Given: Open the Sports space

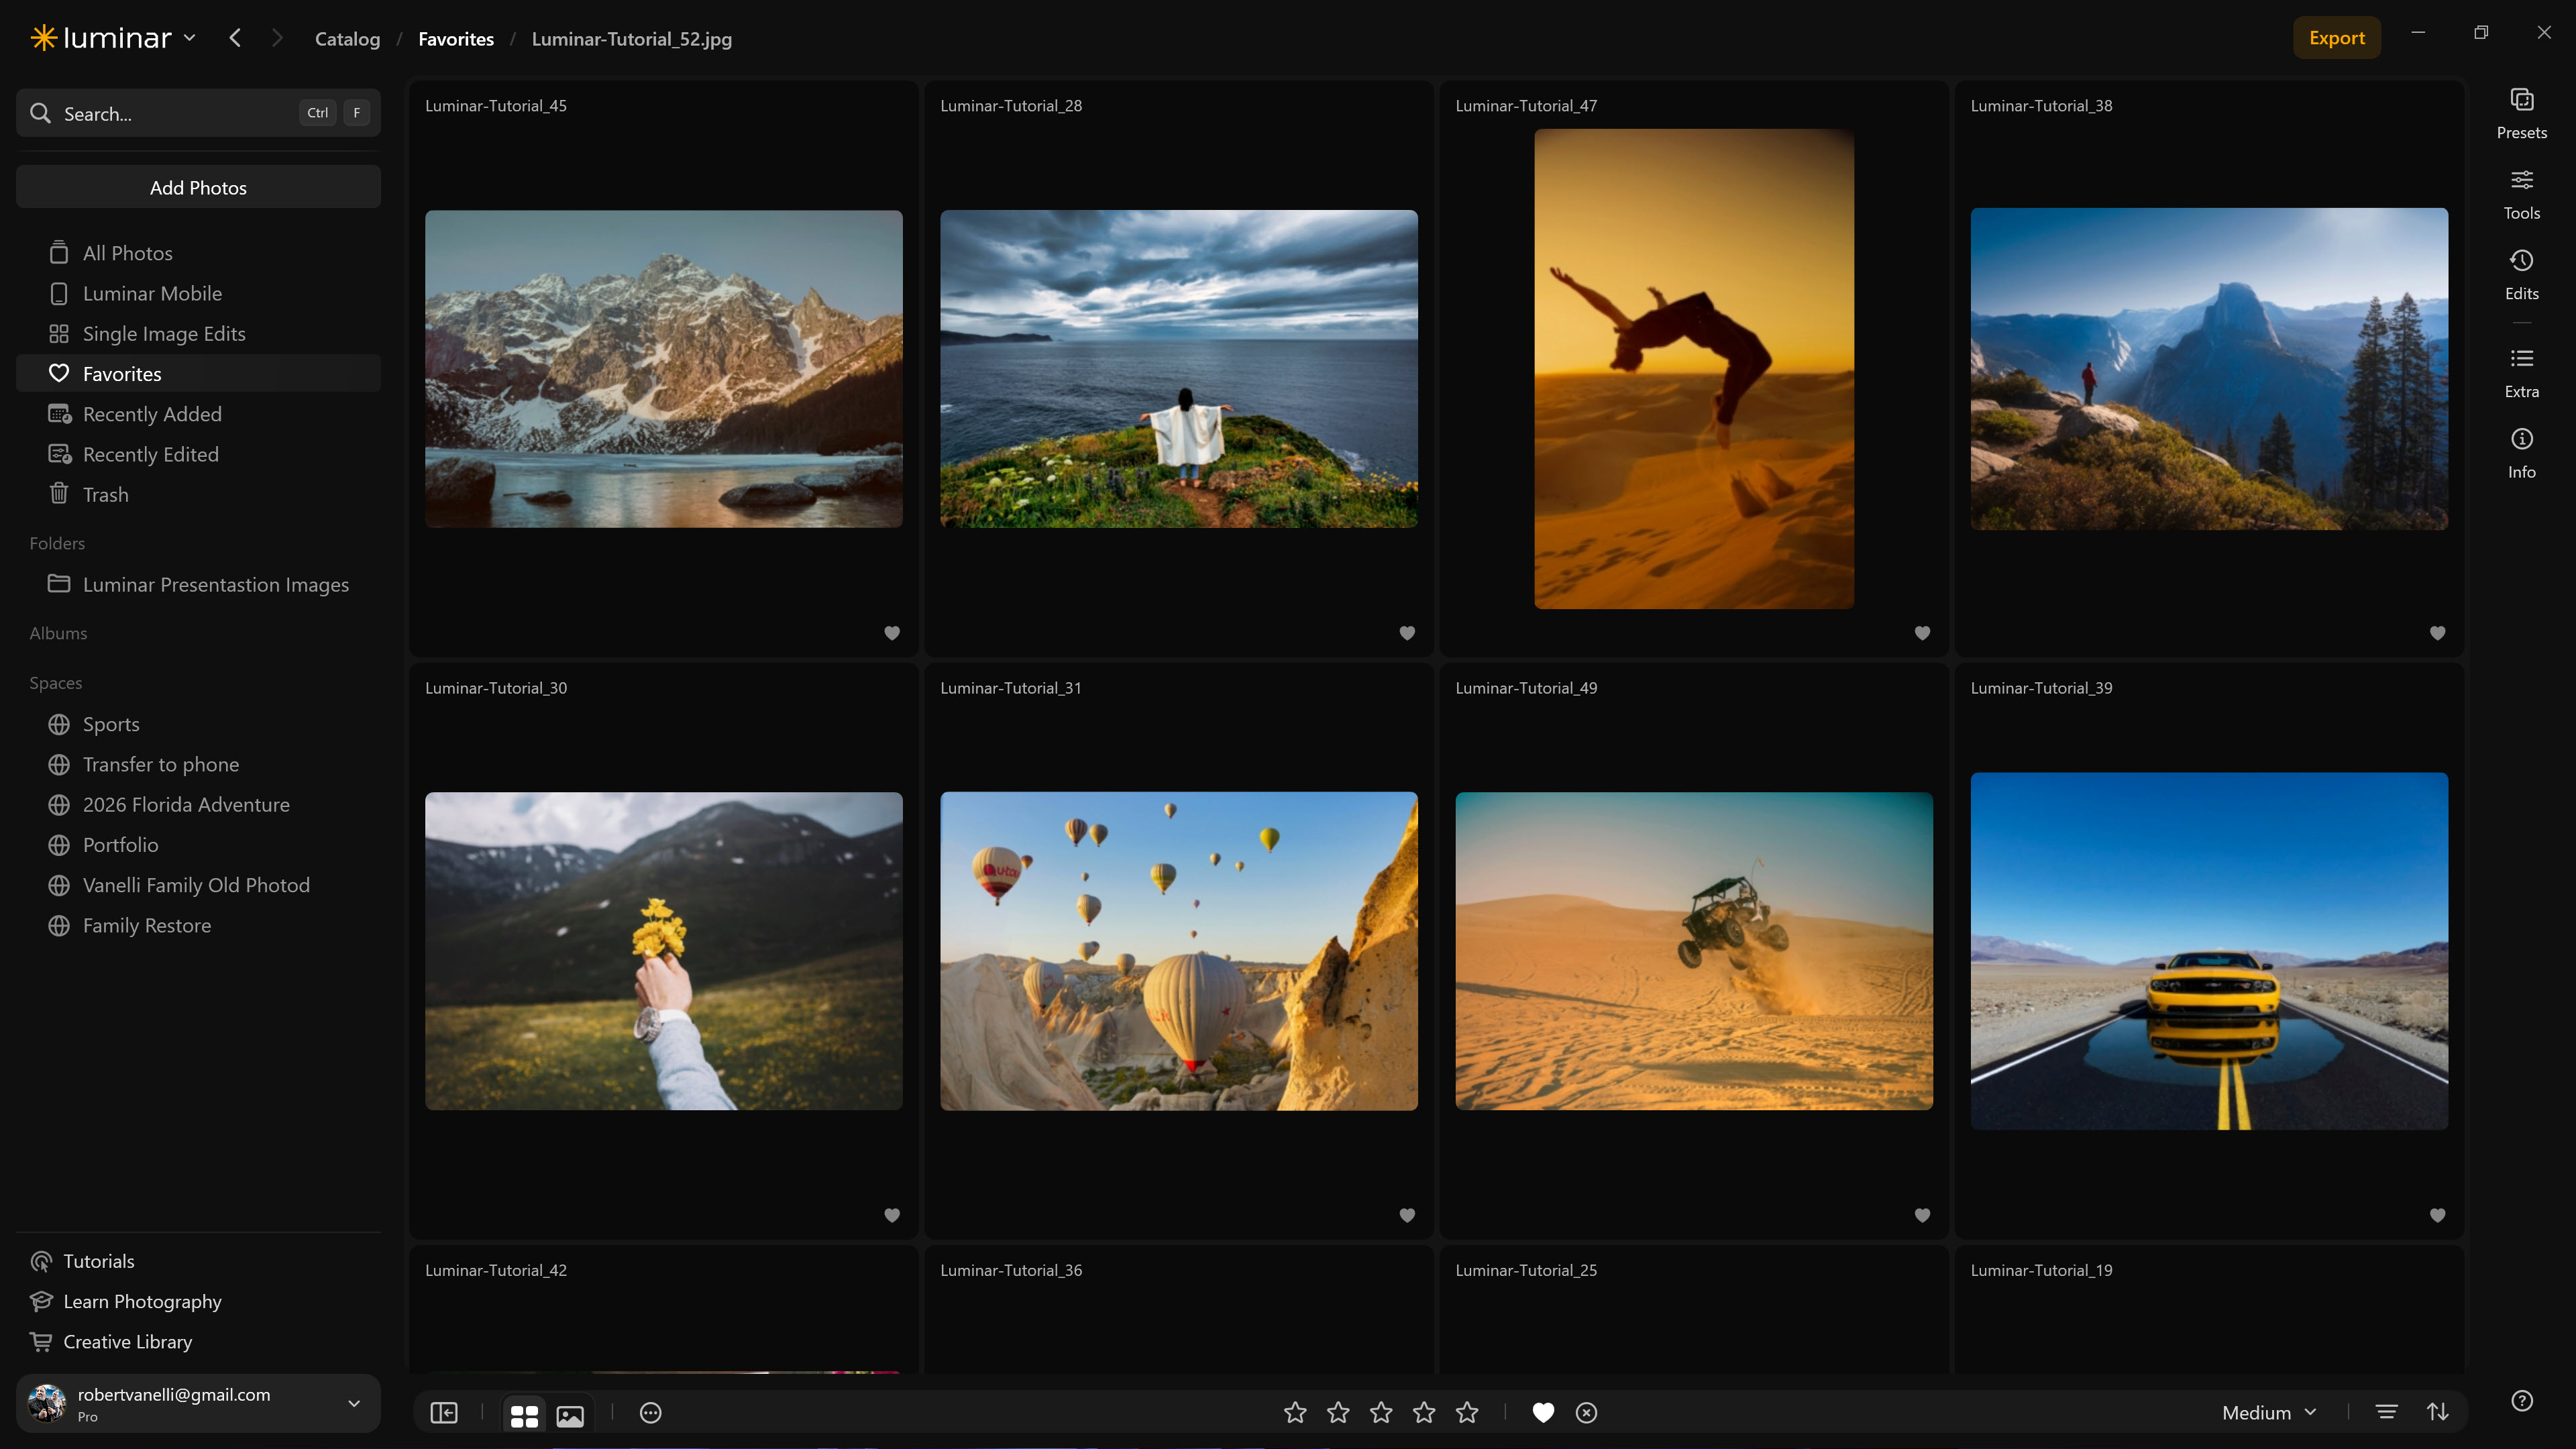Looking at the screenshot, I should [x=198, y=724].
